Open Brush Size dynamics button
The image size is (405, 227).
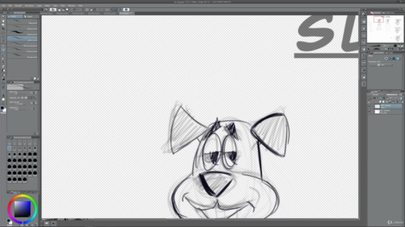point(36,93)
